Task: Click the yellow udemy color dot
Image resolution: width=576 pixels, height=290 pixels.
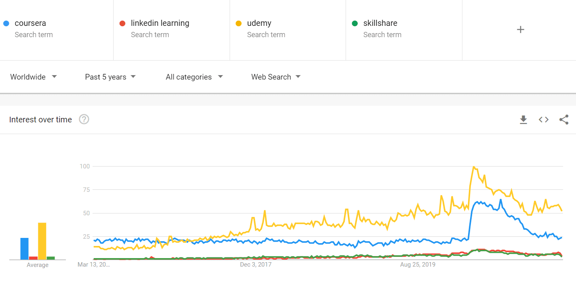Action: pos(238,23)
